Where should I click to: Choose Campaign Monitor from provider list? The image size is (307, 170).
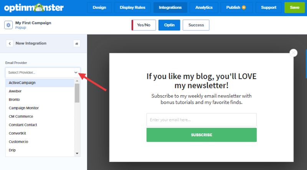pos(40,108)
